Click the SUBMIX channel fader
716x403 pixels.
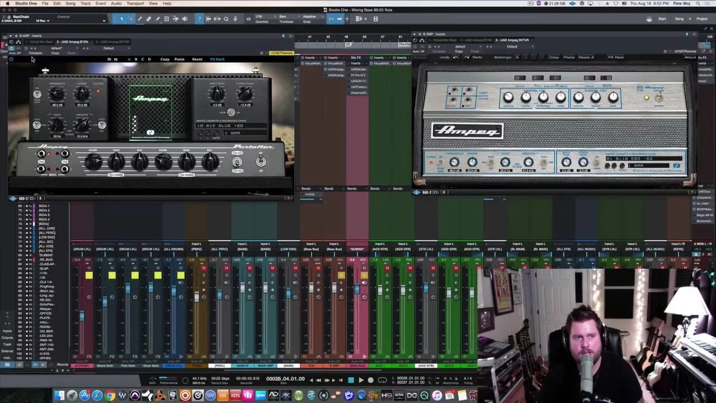pyautogui.click(x=357, y=289)
